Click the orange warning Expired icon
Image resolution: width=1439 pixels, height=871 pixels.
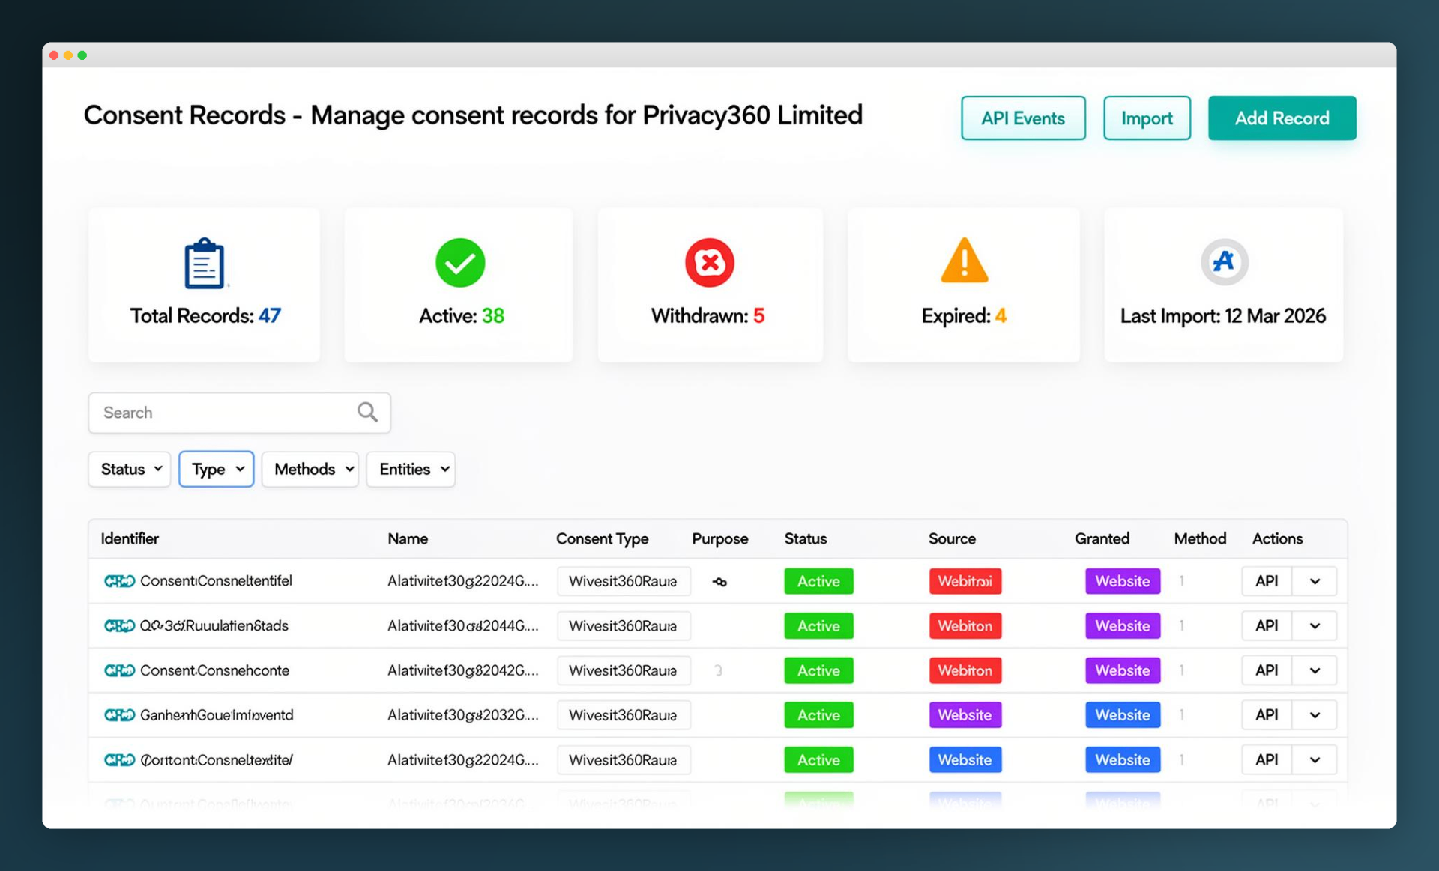tap(964, 261)
